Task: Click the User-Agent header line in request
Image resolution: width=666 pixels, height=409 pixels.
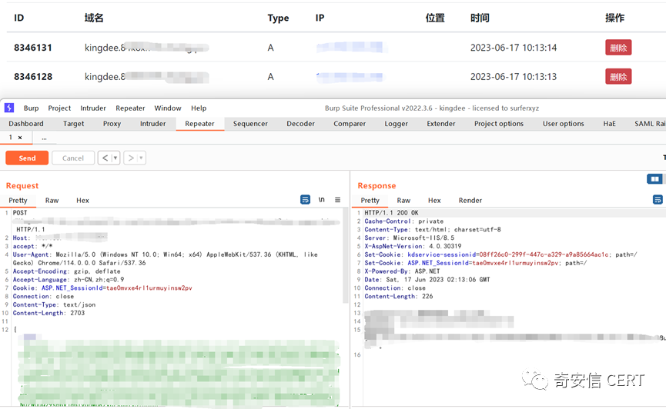Action: click(166, 259)
